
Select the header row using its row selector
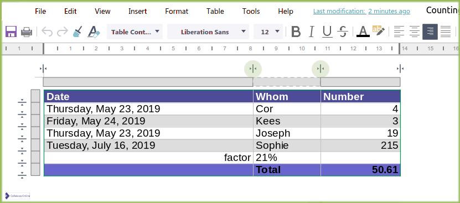click(x=35, y=96)
